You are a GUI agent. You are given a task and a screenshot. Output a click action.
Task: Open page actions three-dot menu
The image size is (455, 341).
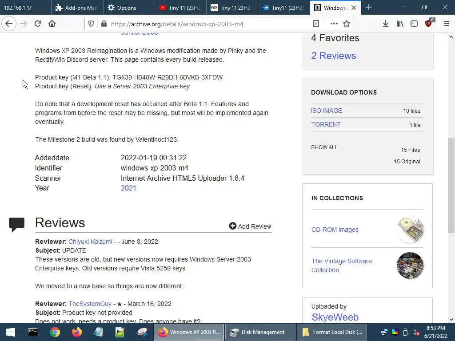pos(334,24)
